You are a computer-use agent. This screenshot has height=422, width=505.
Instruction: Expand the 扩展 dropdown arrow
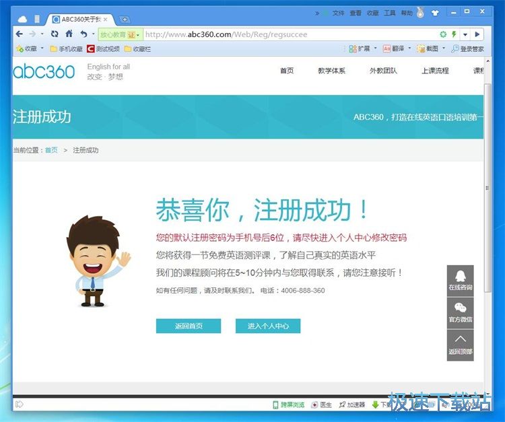[375, 48]
